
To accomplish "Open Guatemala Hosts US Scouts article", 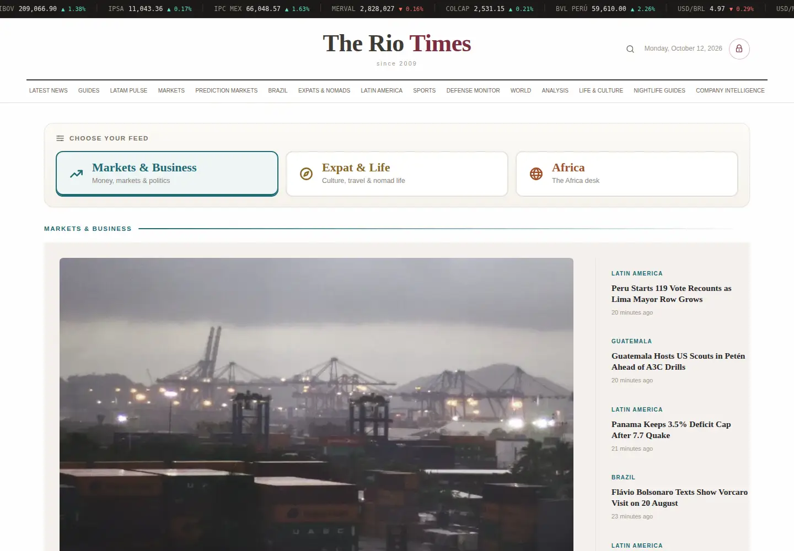I will 678,361.
